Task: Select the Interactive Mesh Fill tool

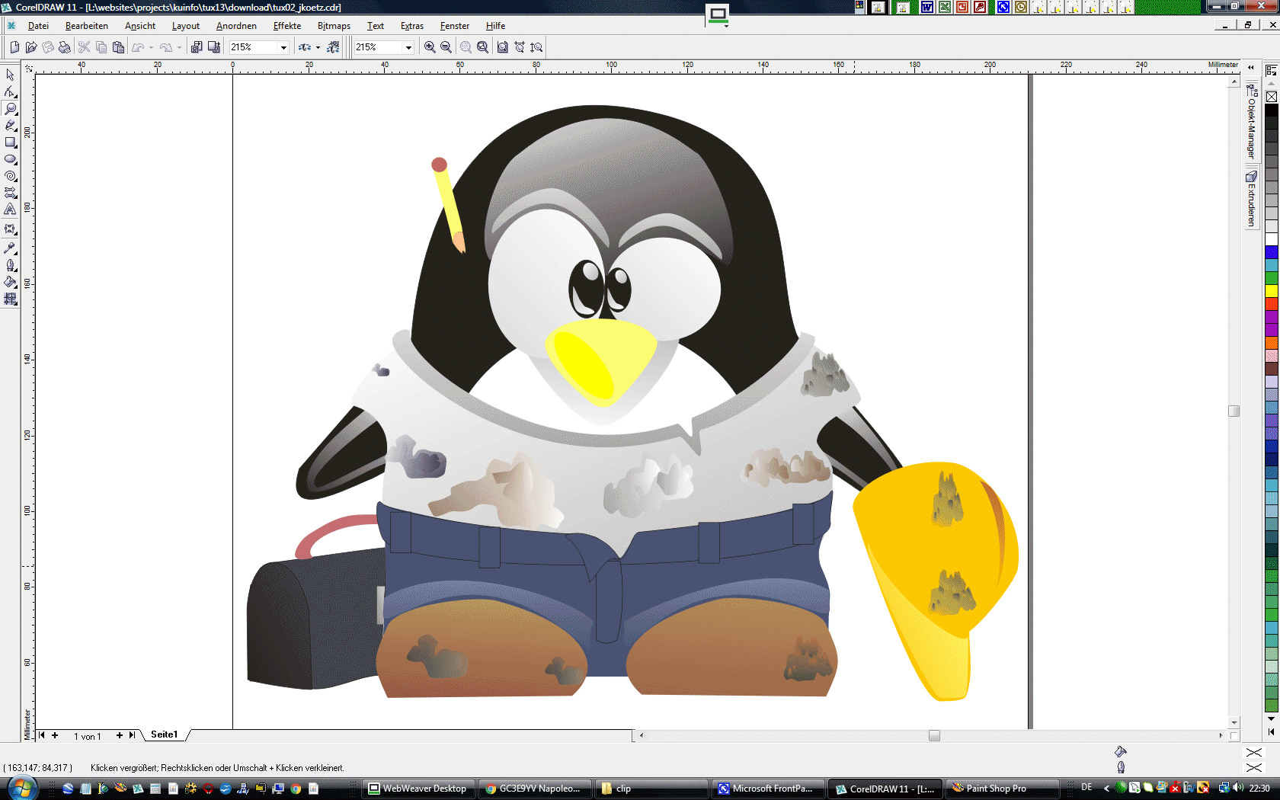Action: click(10, 299)
